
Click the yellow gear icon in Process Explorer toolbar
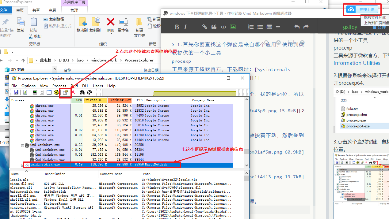(x=56, y=92)
